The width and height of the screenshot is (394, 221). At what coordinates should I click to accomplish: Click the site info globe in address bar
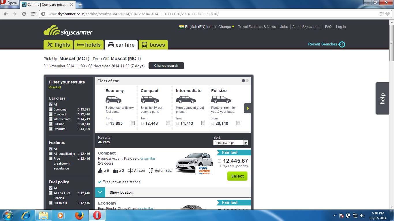click(x=43, y=14)
